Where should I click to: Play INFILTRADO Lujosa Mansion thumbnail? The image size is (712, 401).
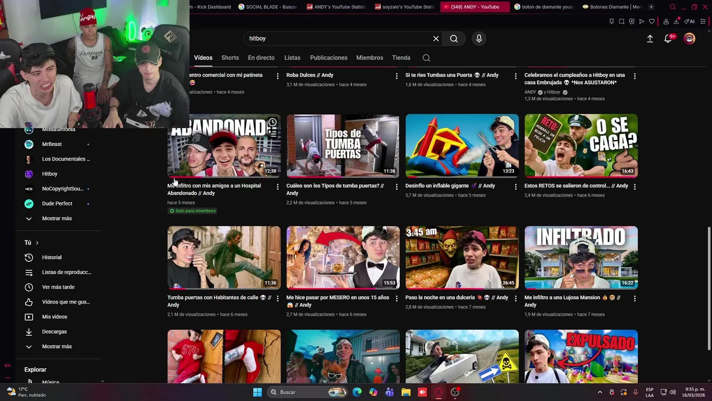(x=581, y=257)
